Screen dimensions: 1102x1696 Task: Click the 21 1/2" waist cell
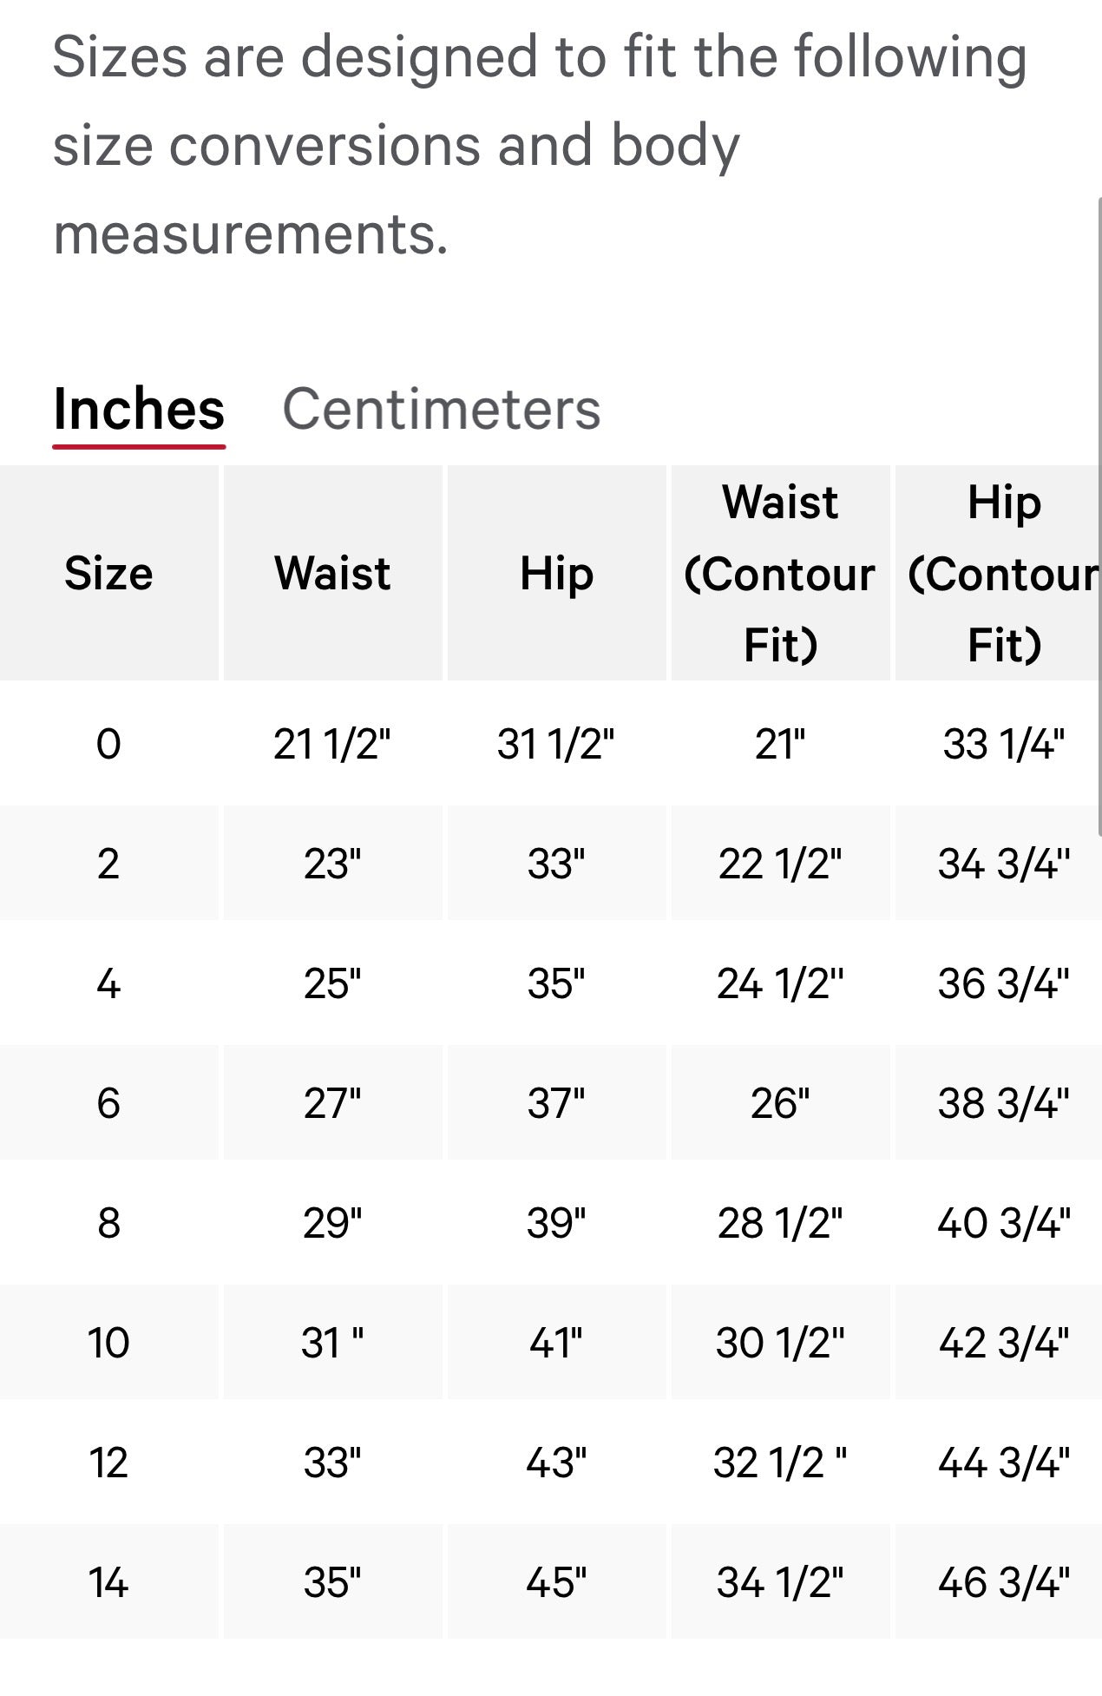point(332,744)
